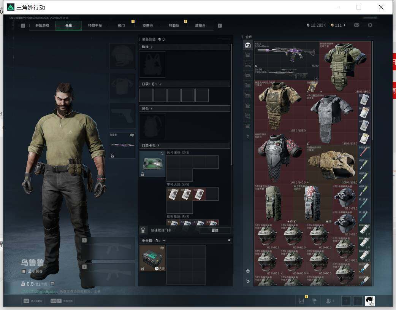Open the friends icon in bottom bar
Screen dimensions: 396x310
329,301
